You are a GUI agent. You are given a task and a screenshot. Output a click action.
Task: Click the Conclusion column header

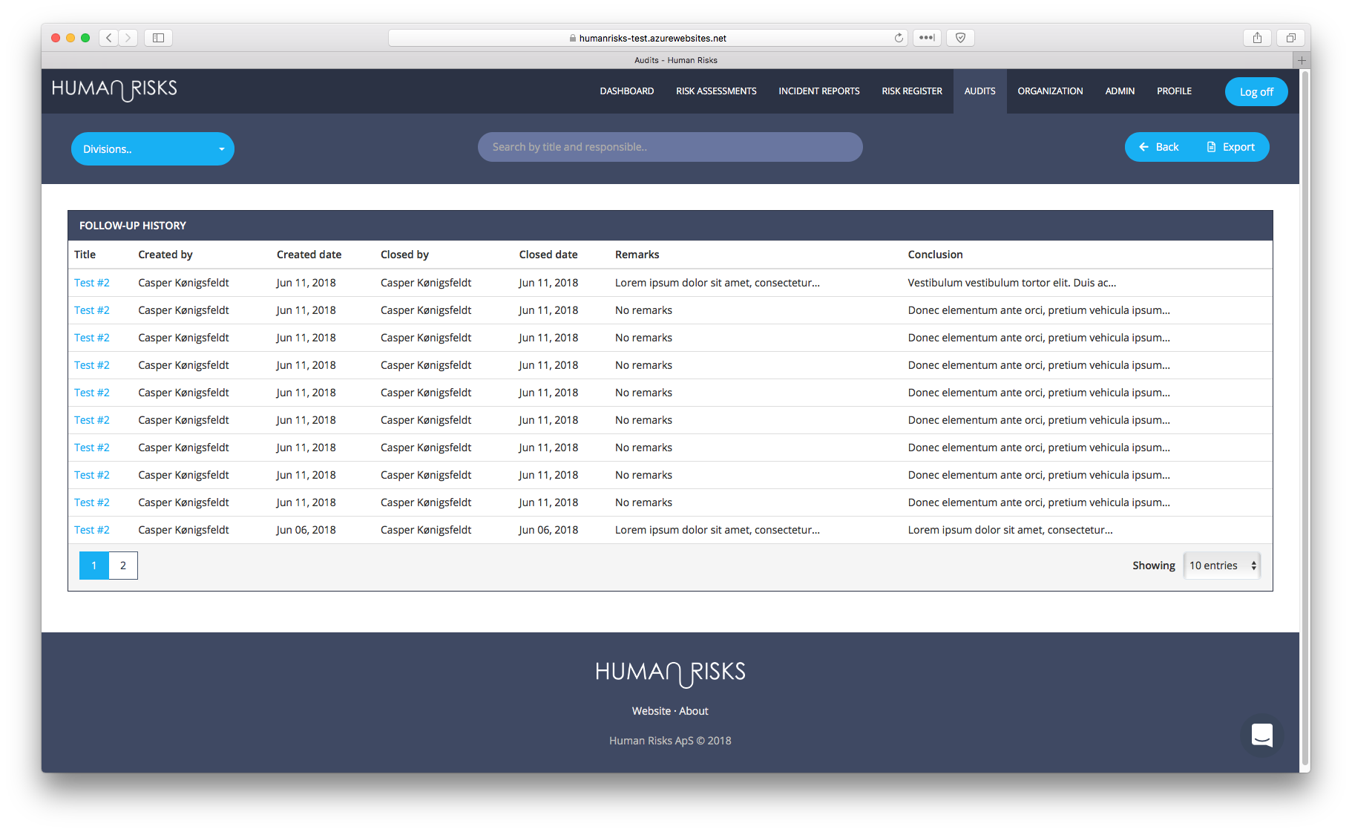pyautogui.click(x=935, y=255)
